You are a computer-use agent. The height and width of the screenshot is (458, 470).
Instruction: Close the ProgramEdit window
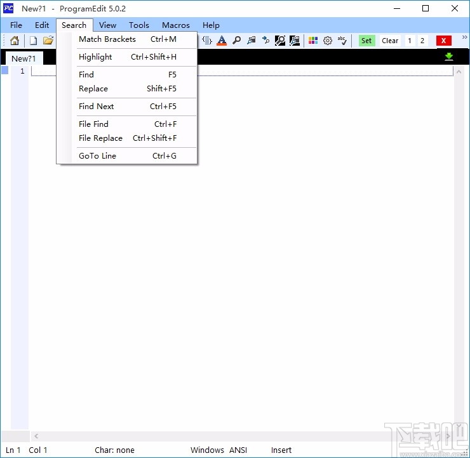click(x=454, y=8)
